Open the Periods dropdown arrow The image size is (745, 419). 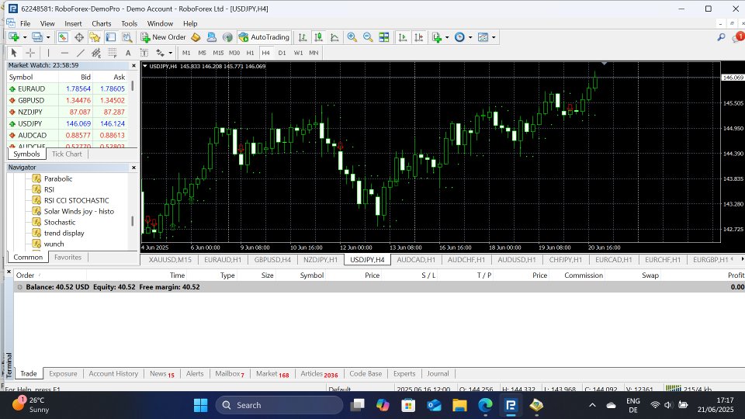pyautogui.click(x=470, y=37)
